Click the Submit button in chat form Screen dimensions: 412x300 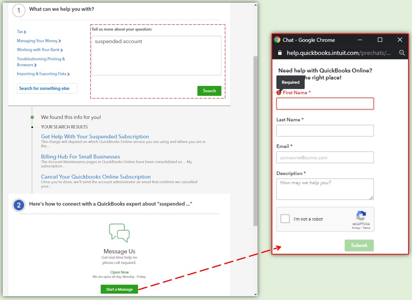[x=359, y=246]
